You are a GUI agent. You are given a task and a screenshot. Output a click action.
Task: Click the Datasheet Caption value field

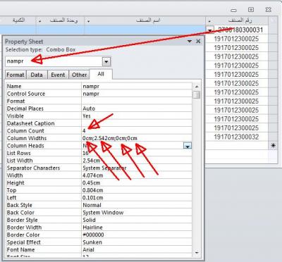pos(137,123)
